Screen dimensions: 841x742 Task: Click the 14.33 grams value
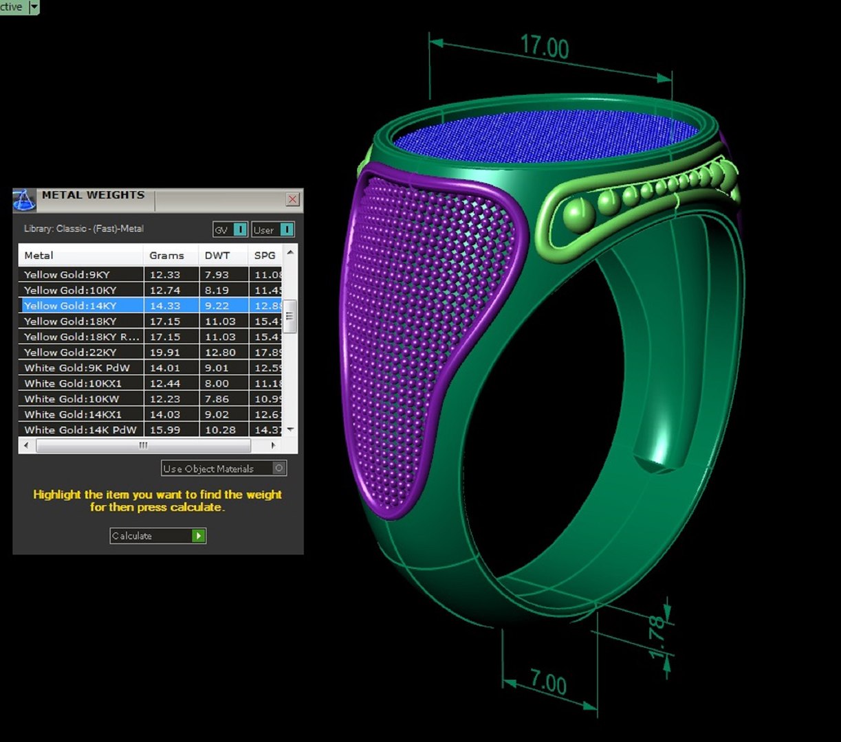pos(165,306)
